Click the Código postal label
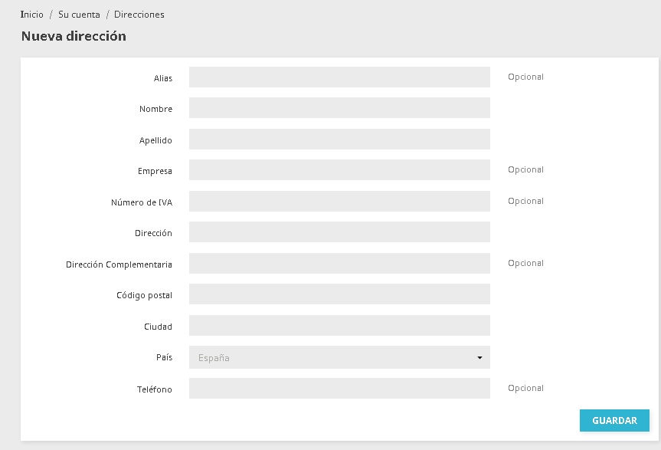Image resolution: width=661 pixels, height=450 pixels. (x=144, y=295)
